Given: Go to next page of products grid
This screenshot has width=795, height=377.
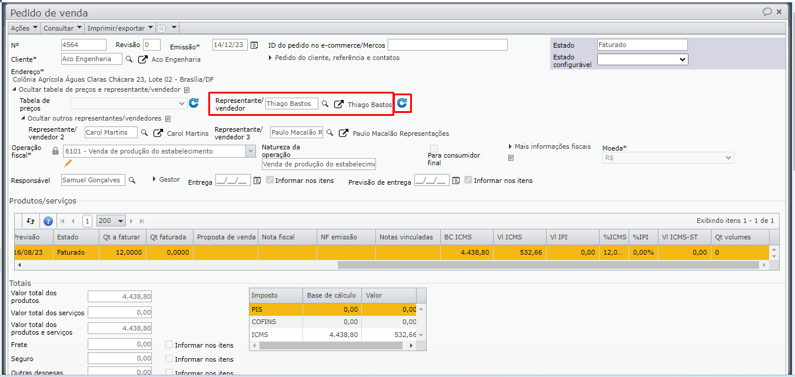Looking at the screenshot, I should coord(131,221).
